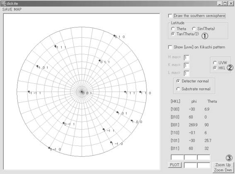This screenshot has width=235, height=174.
Task: Click the K max input field
Action: point(187,65)
